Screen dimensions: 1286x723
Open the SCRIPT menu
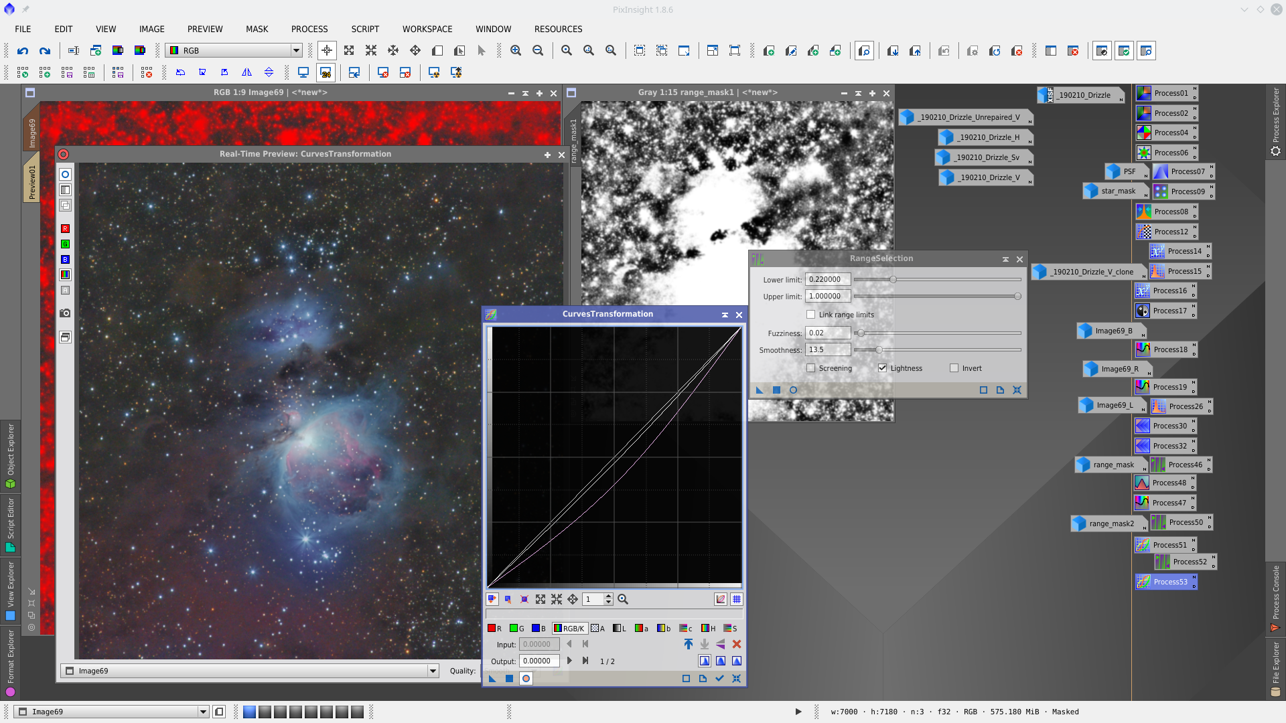pyautogui.click(x=365, y=29)
